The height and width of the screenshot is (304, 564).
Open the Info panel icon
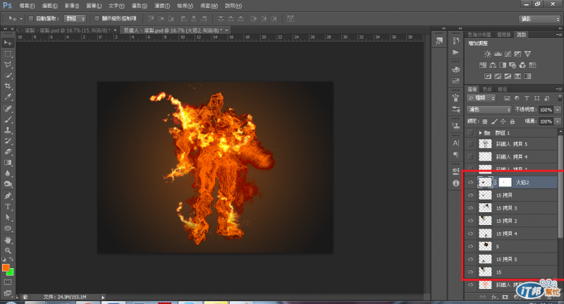coord(455,183)
